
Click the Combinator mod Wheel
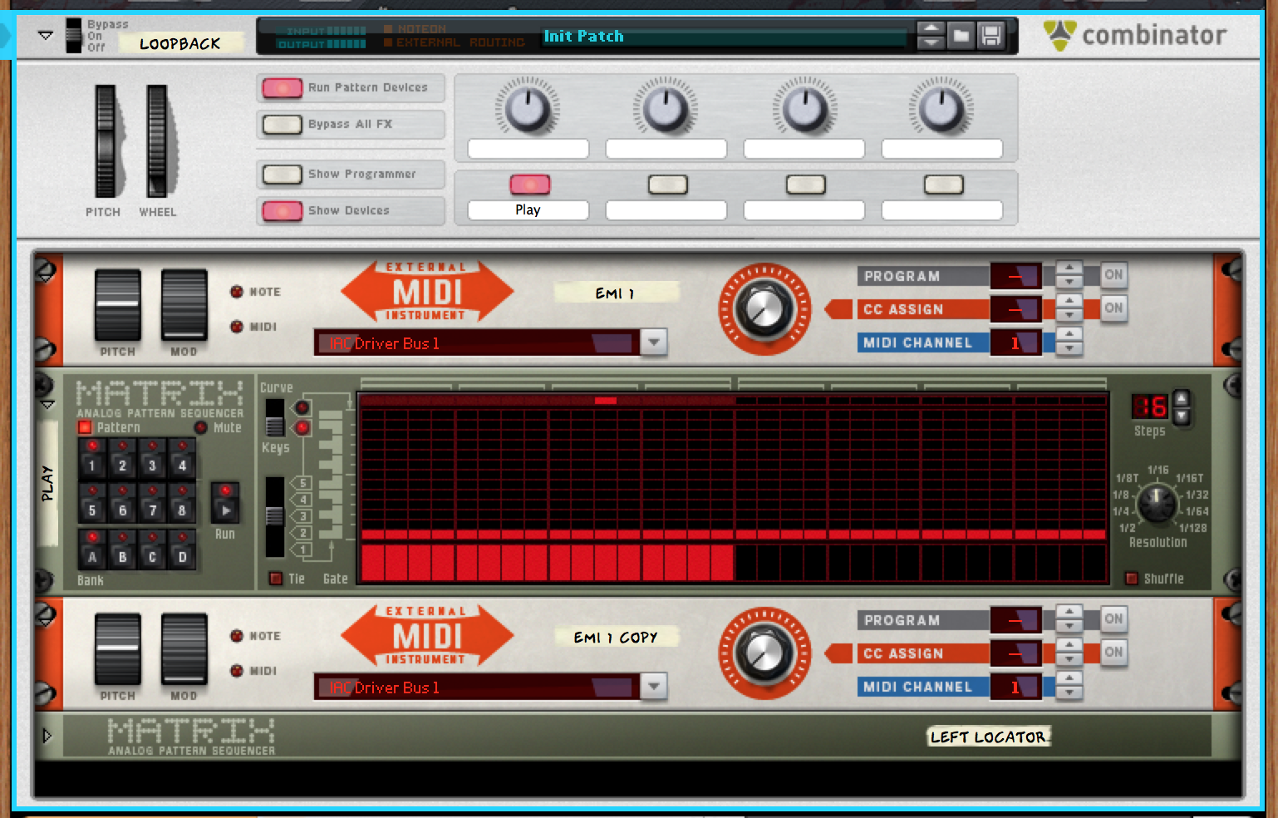point(157,141)
